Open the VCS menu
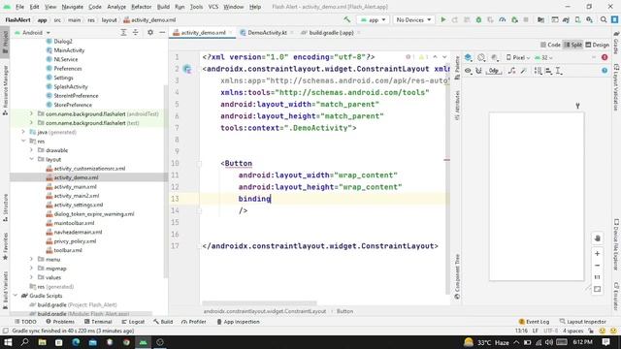 [213, 7]
